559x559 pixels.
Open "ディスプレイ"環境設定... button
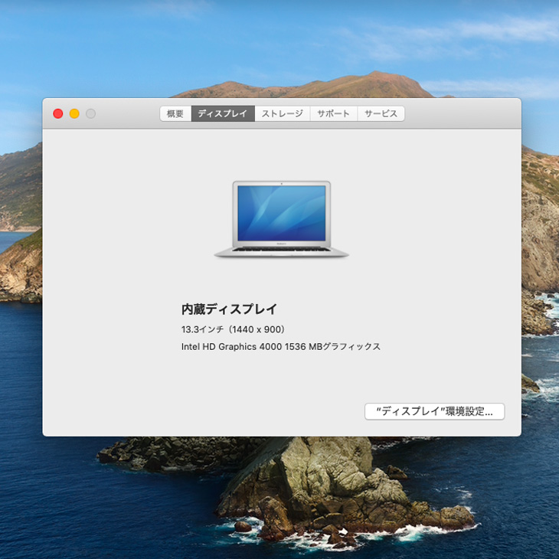[x=434, y=411]
